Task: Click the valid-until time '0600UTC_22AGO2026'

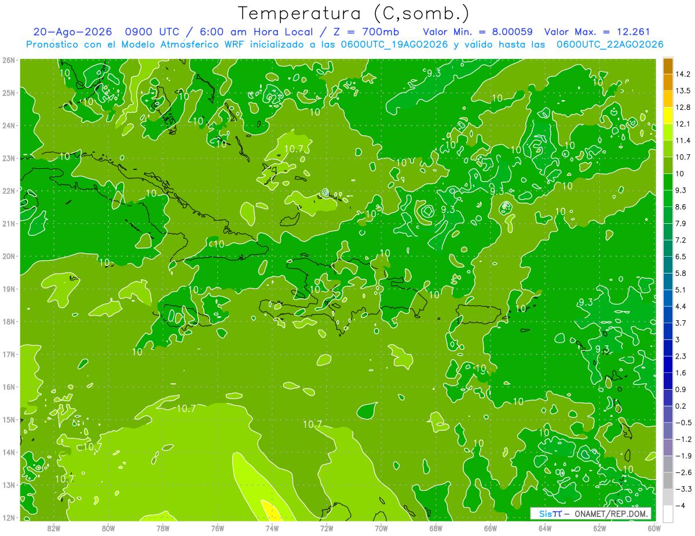Action: coord(610,45)
